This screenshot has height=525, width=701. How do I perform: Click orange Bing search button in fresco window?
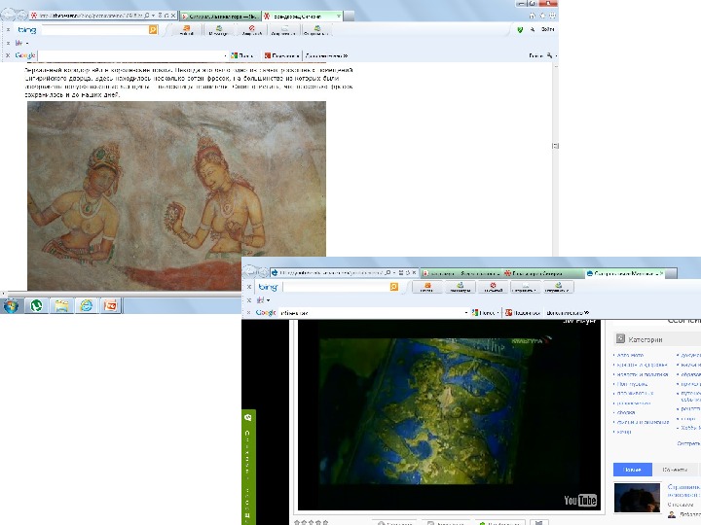coord(153,30)
